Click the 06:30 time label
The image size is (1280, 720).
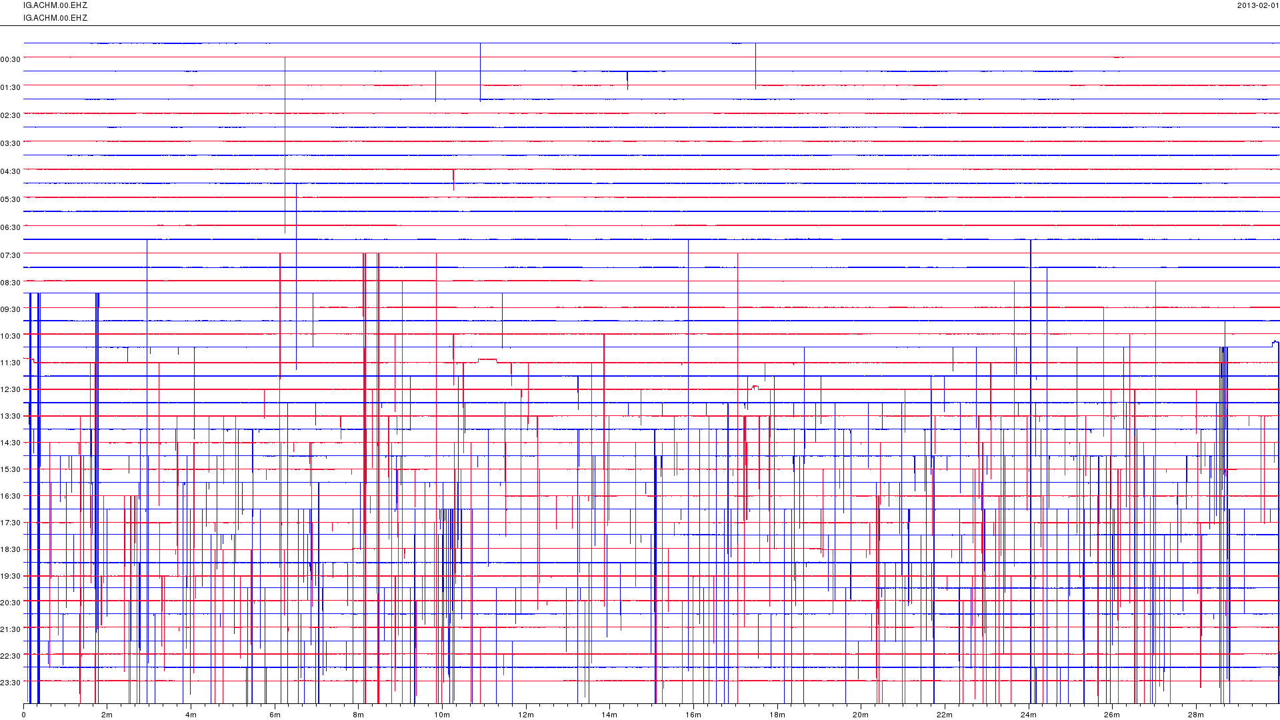[11, 227]
